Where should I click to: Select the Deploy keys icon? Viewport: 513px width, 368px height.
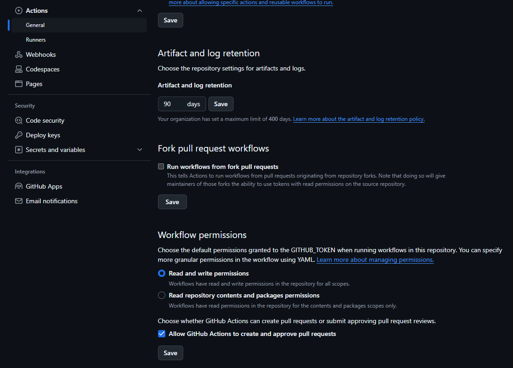[18, 135]
